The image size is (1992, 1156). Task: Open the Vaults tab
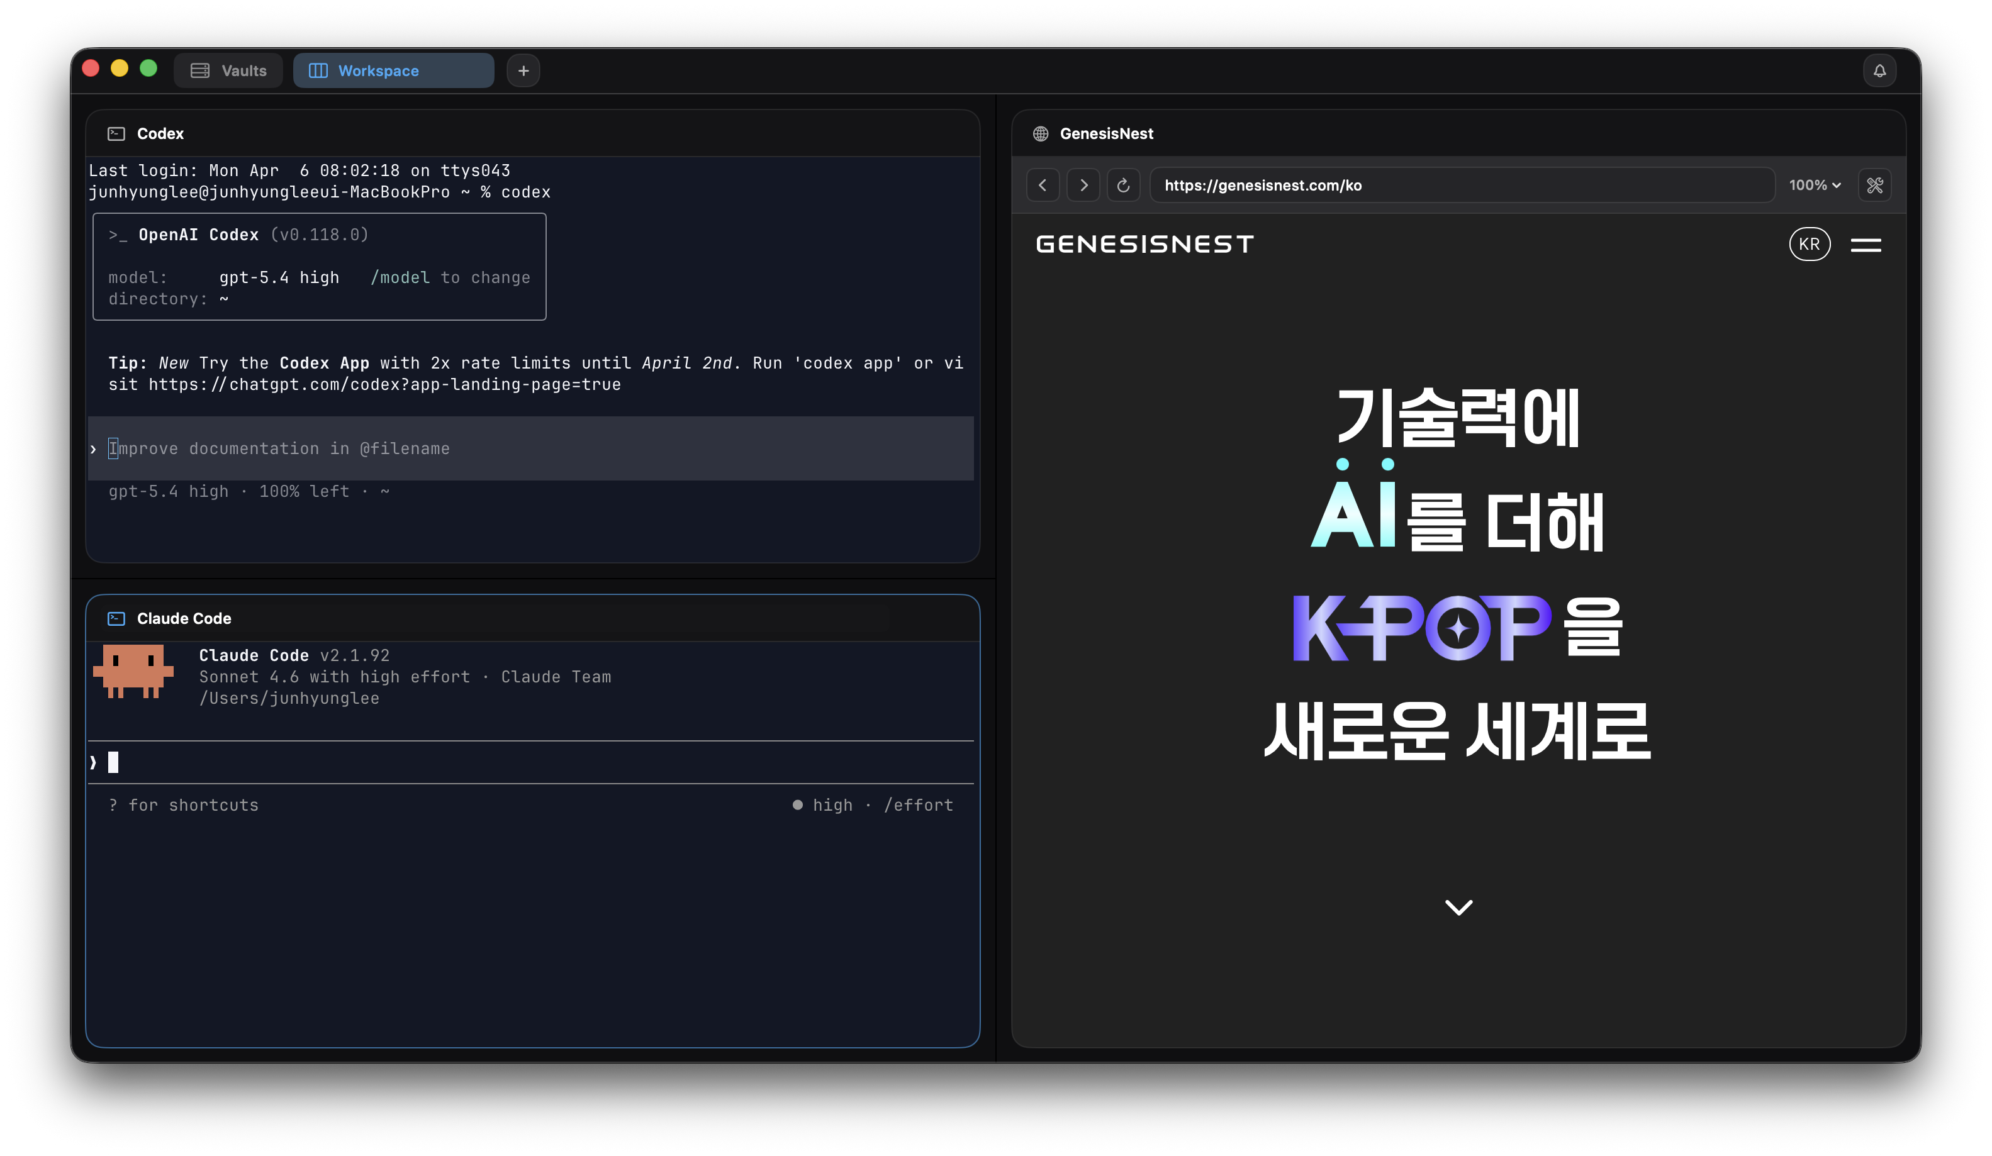[x=228, y=70]
